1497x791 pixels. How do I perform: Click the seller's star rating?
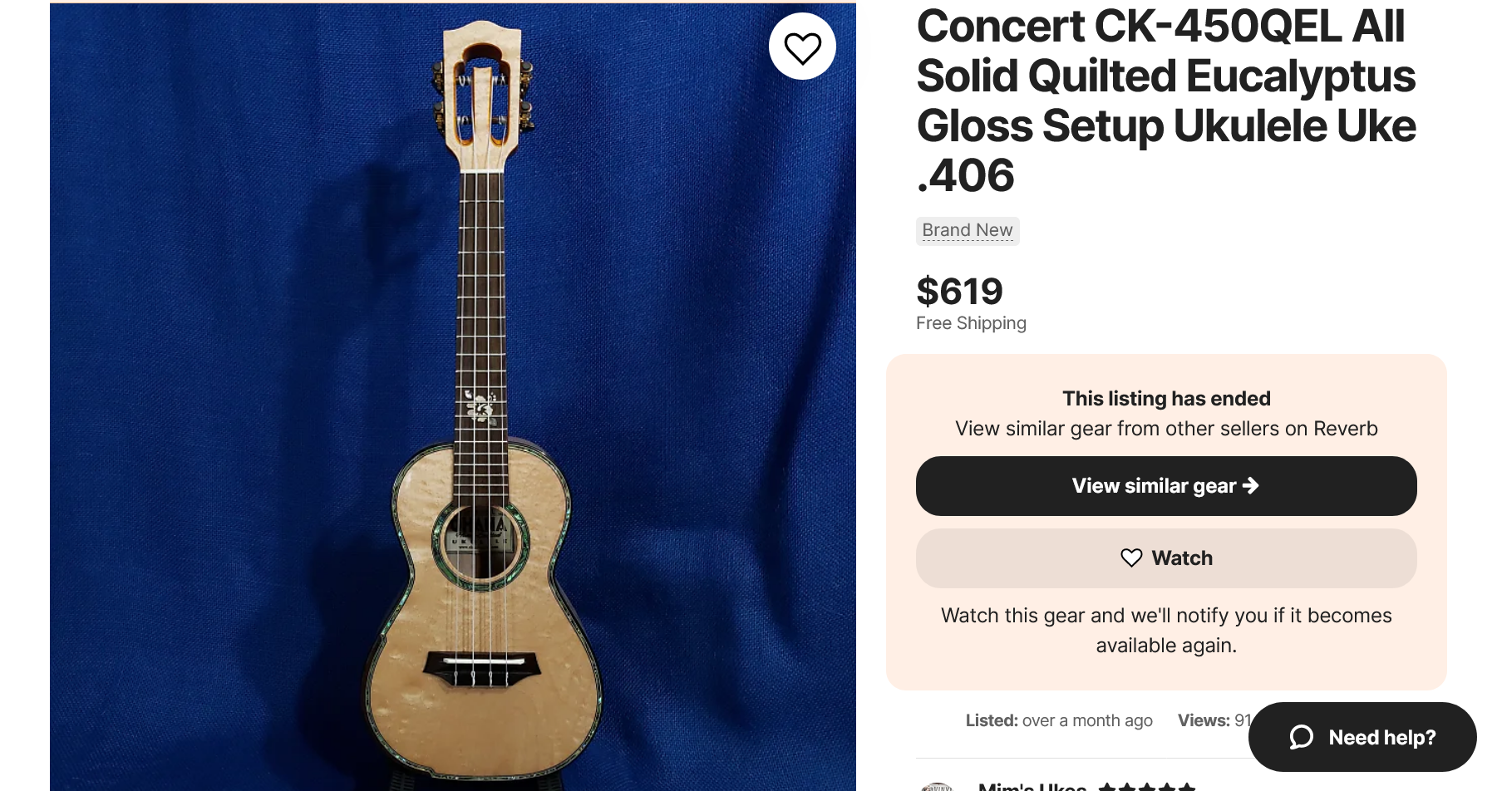click(x=1146, y=786)
